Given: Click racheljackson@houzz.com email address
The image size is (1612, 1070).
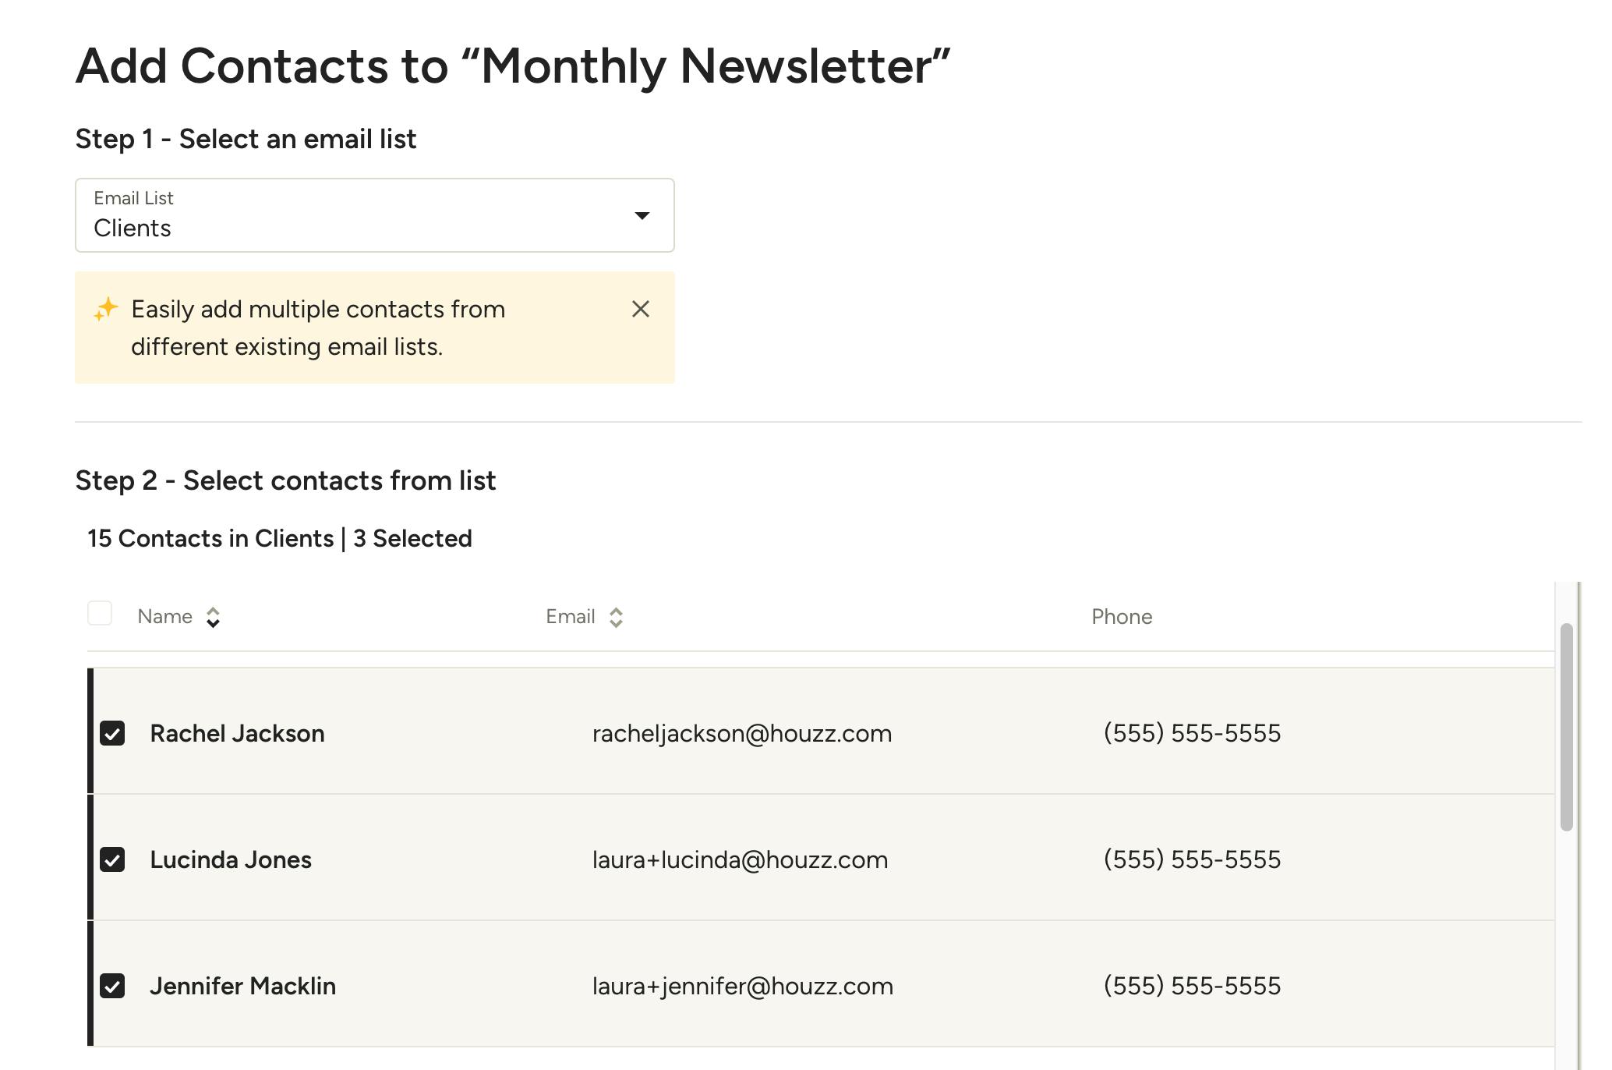Looking at the screenshot, I should tap(742, 734).
